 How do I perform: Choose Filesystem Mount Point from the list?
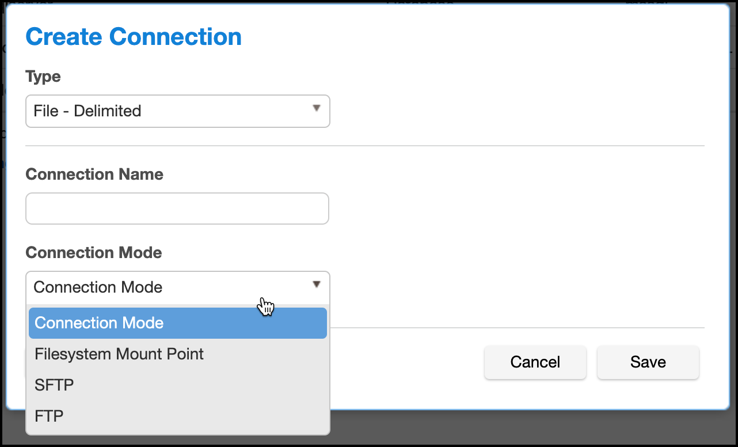119,354
